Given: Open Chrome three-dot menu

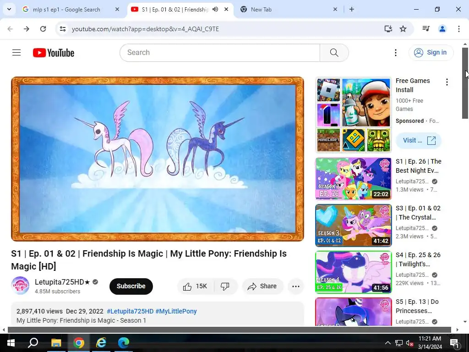Looking at the screenshot, I should (x=459, y=29).
